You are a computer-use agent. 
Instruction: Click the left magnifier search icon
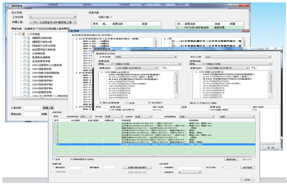tap(164, 68)
